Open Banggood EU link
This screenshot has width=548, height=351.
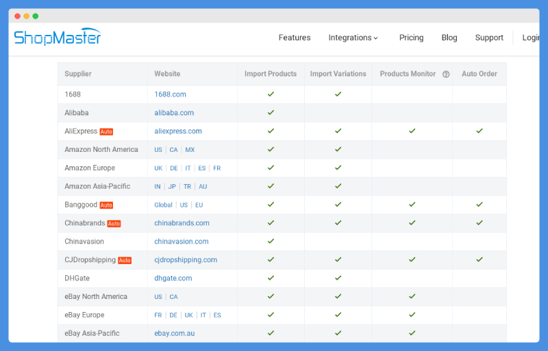click(199, 205)
